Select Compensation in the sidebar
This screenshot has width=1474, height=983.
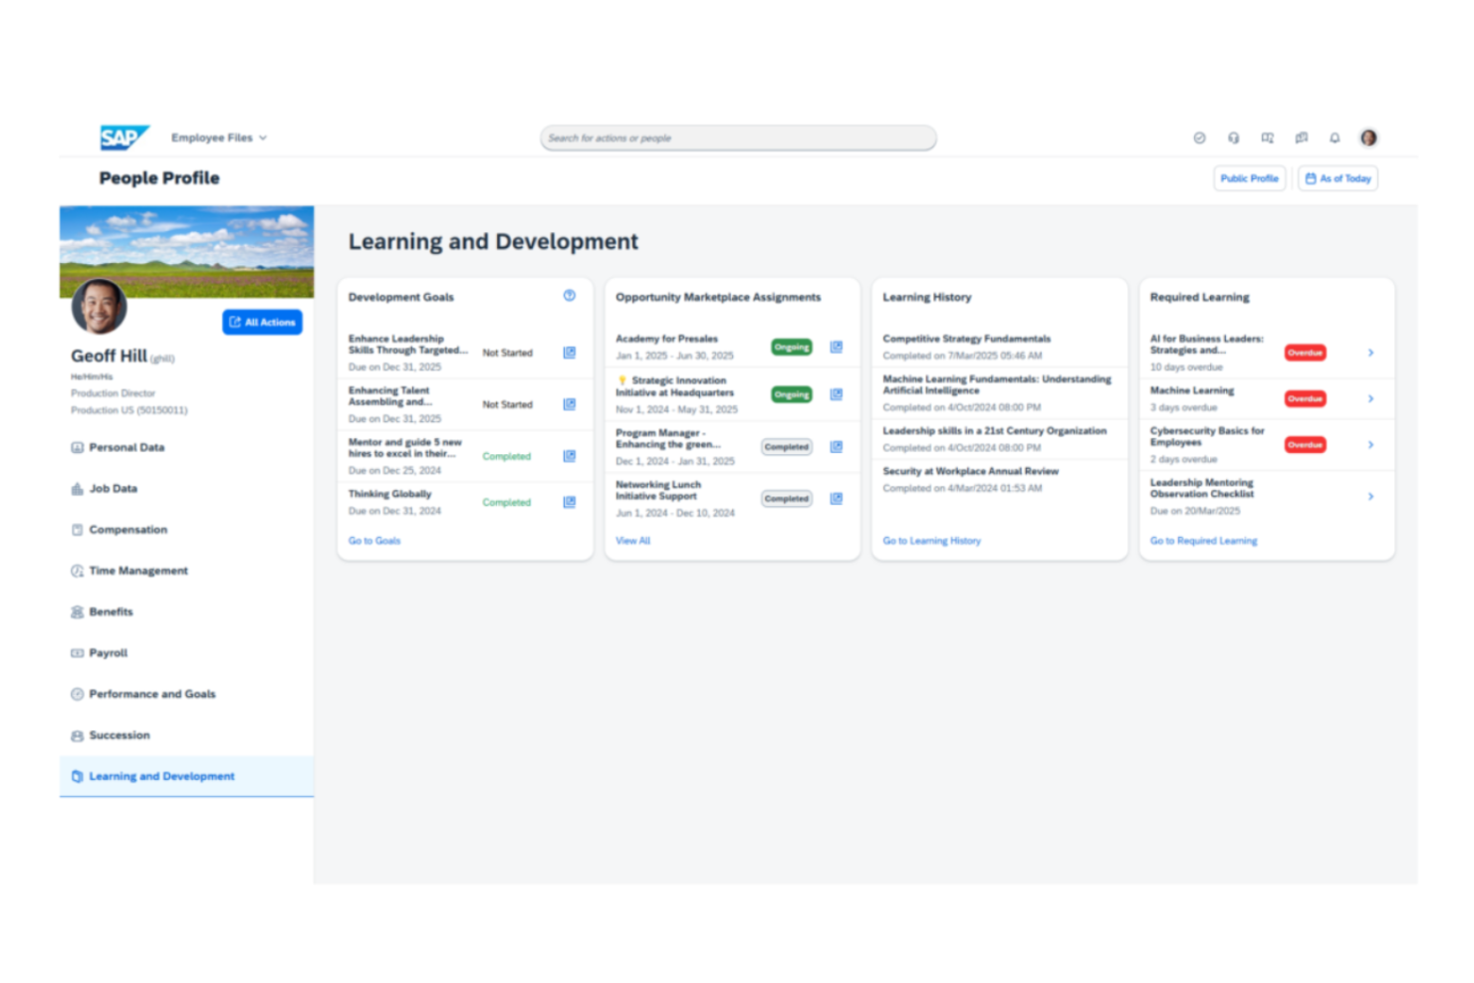(x=127, y=530)
